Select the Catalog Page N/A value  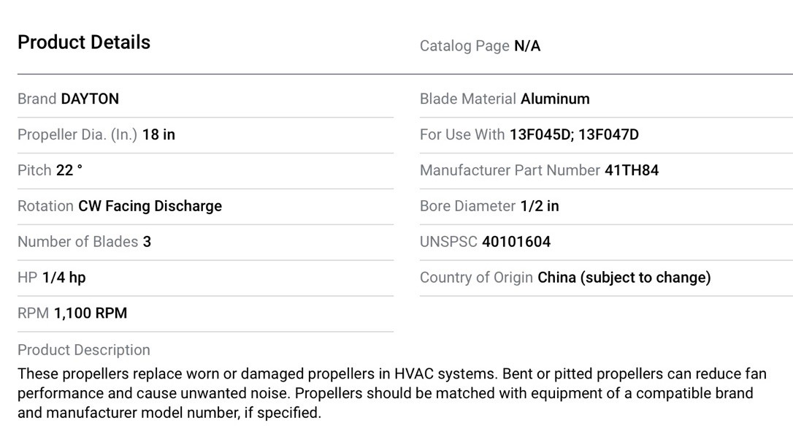click(527, 46)
